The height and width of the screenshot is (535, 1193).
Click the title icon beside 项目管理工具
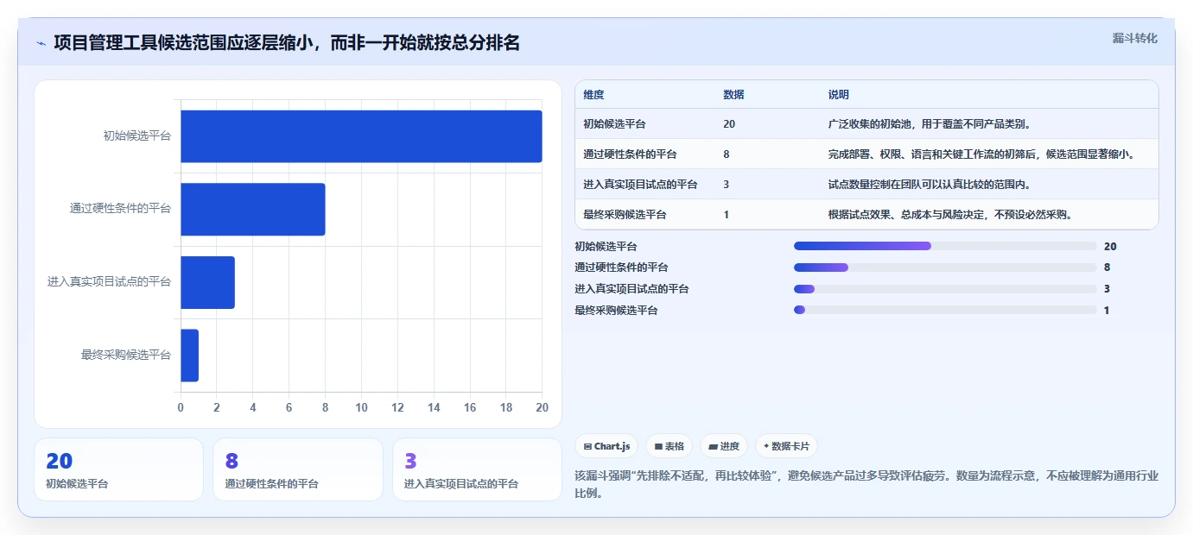tap(41, 43)
